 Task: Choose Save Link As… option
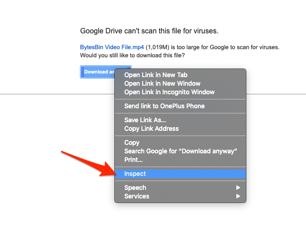pos(180,120)
